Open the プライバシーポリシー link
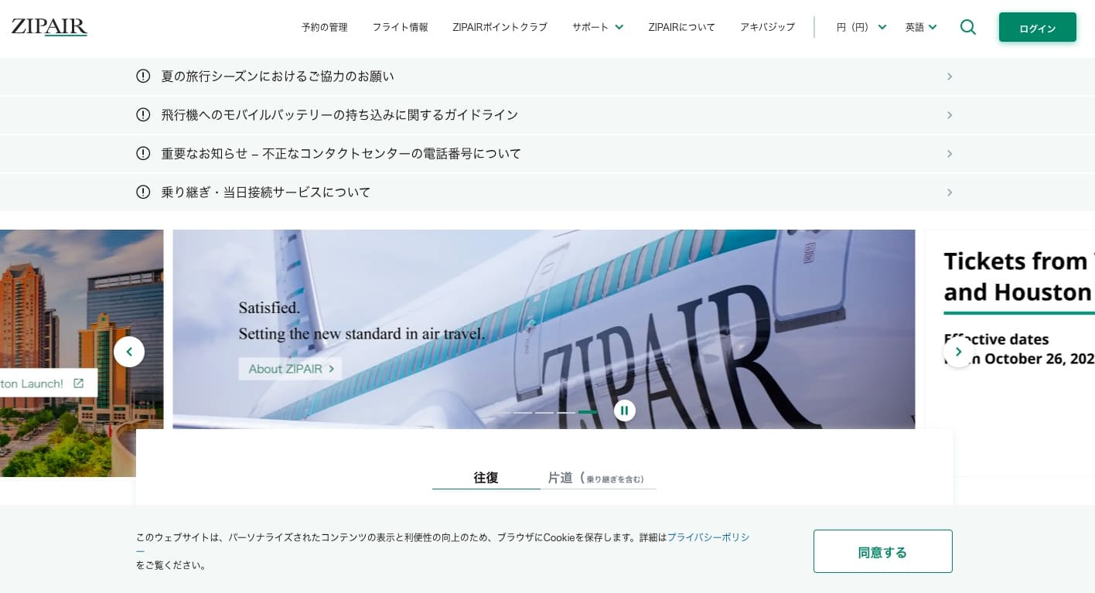 pos(708,537)
